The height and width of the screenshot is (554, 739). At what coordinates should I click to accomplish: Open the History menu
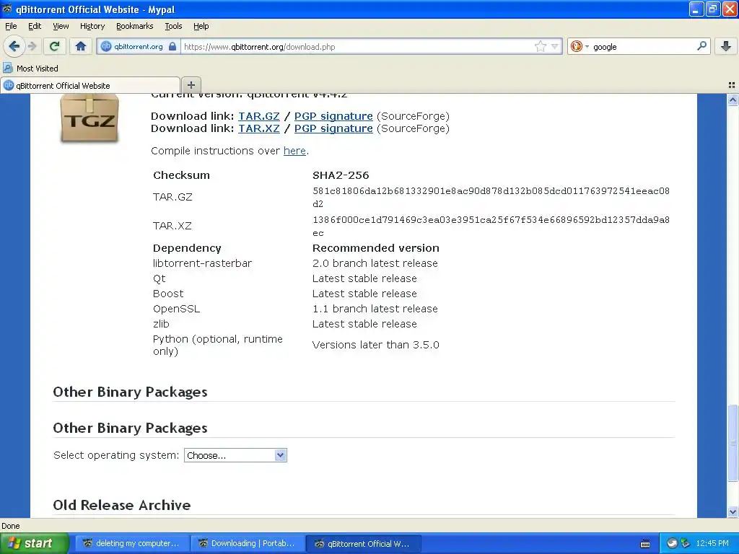pos(92,26)
